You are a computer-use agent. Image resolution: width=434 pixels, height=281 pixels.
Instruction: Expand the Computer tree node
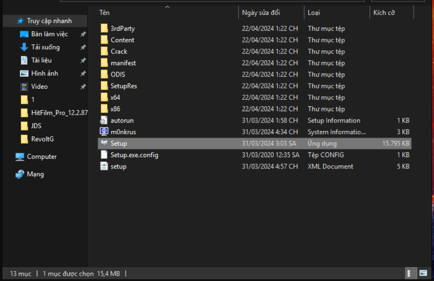10,157
